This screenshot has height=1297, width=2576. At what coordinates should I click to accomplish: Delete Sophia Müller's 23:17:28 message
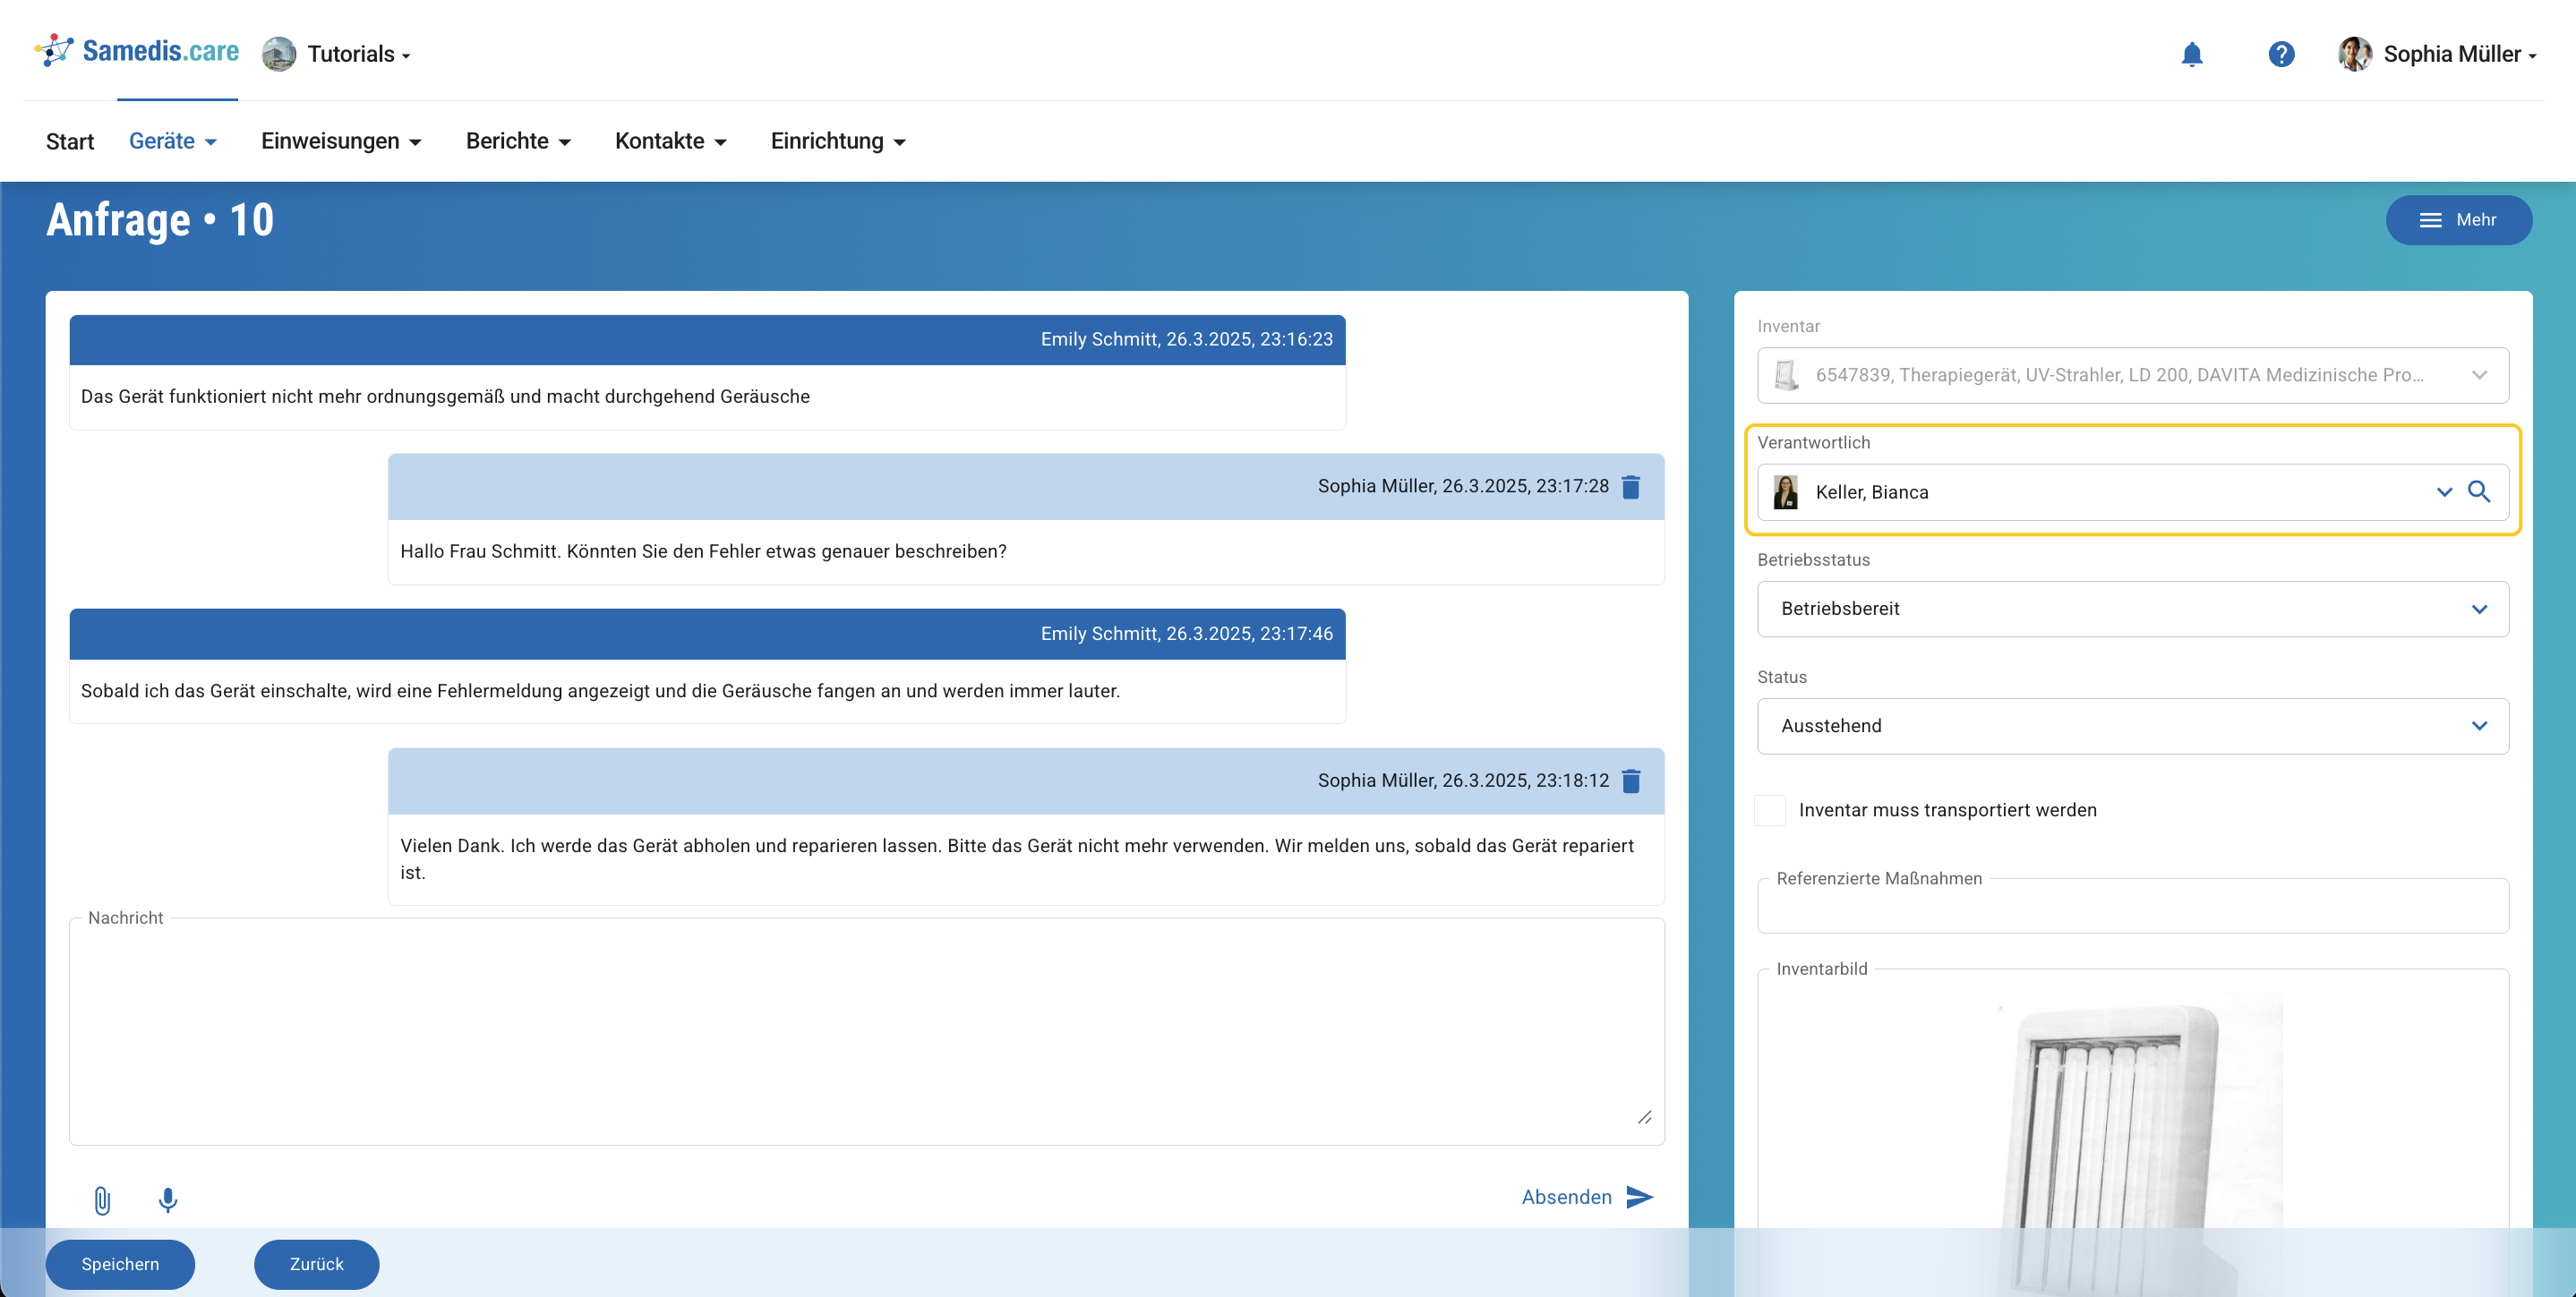coord(1631,487)
